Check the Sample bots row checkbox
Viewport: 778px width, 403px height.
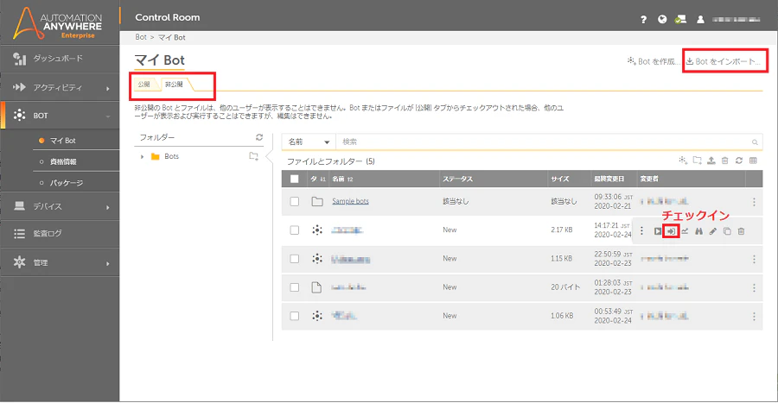294,202
